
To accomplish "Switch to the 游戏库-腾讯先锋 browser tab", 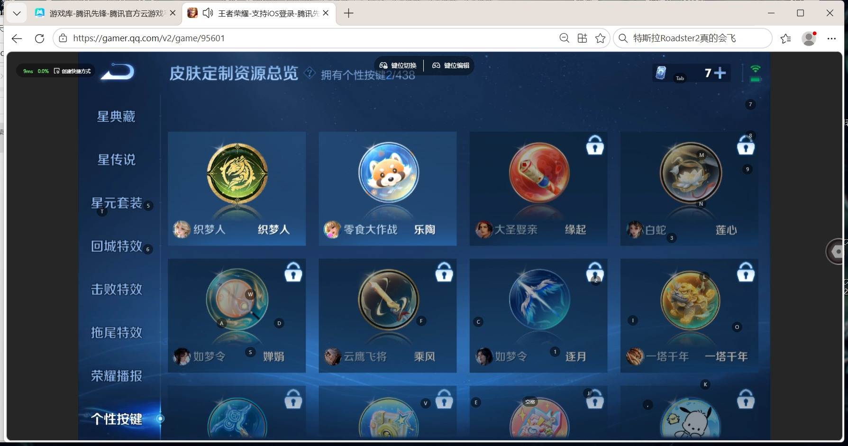I will click(106, 13).
